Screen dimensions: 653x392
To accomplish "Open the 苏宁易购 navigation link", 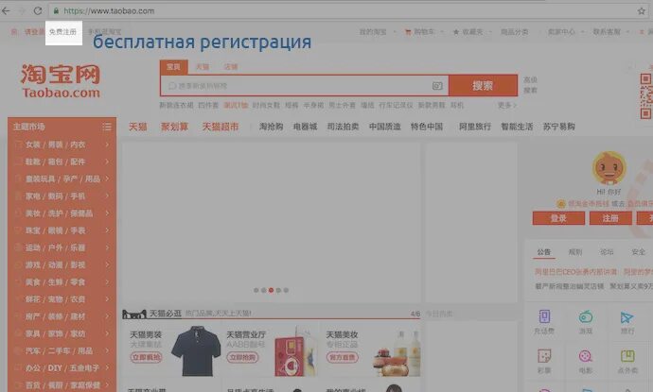I will pyautogui.click(x=559, y=127).
